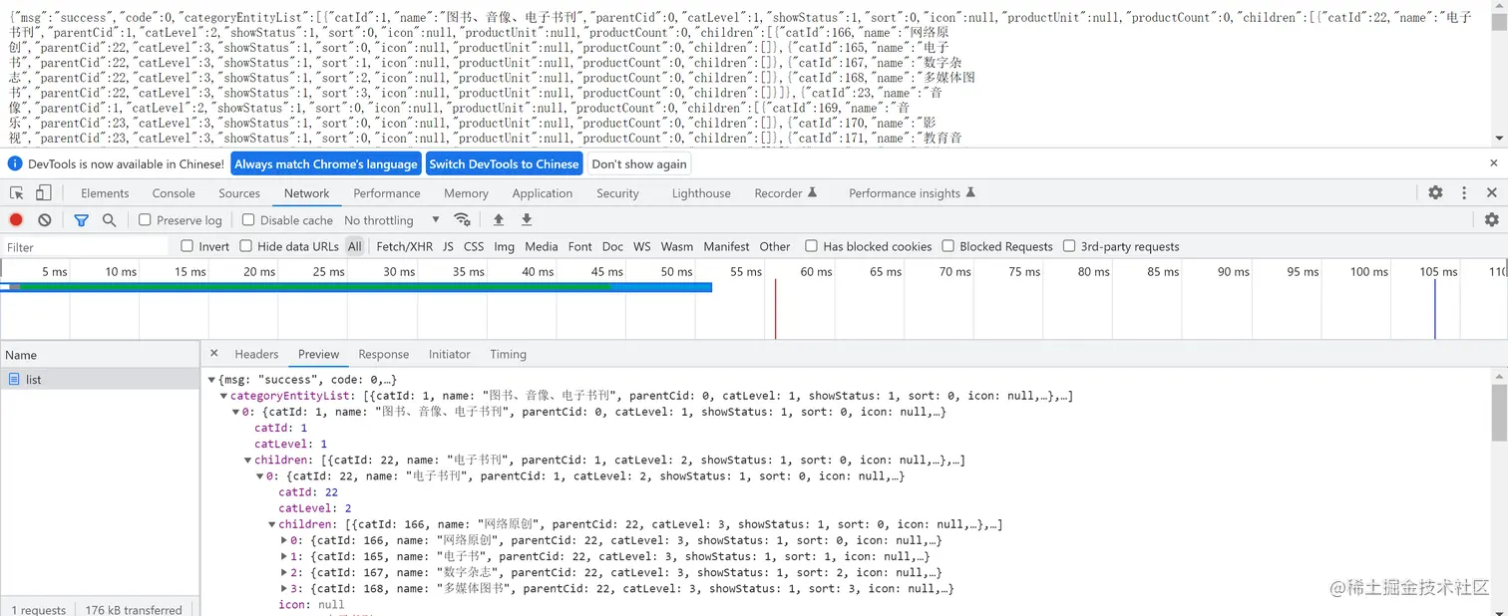Switch to the Console tab
This screenshot has width=1508, height=616.
[x=174, y=193]
